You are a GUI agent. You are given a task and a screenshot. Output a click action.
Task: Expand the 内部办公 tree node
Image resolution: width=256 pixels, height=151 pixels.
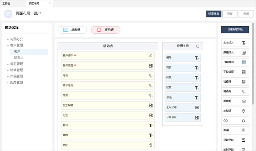click(8, 39)
